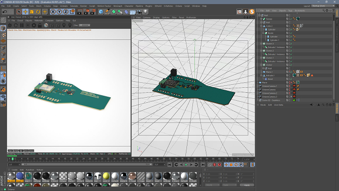Select the Live Selection tool
This screenshot has height=191, width=339.
click(19, 11)
